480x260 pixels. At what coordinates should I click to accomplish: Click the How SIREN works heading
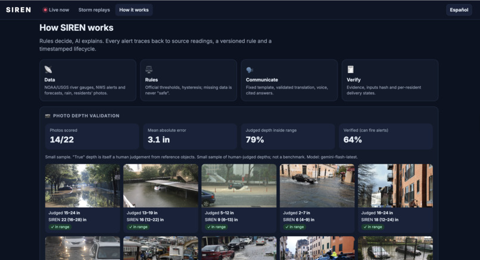point(76,28)
